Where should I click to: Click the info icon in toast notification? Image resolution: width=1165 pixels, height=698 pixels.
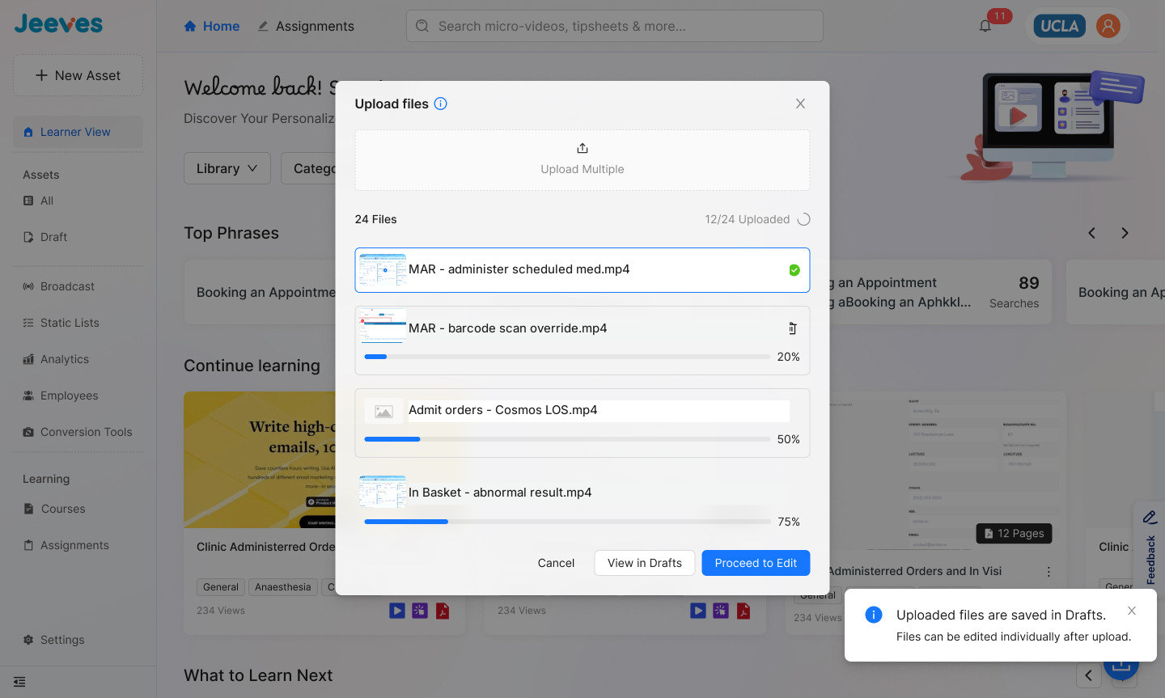[874, 615]
